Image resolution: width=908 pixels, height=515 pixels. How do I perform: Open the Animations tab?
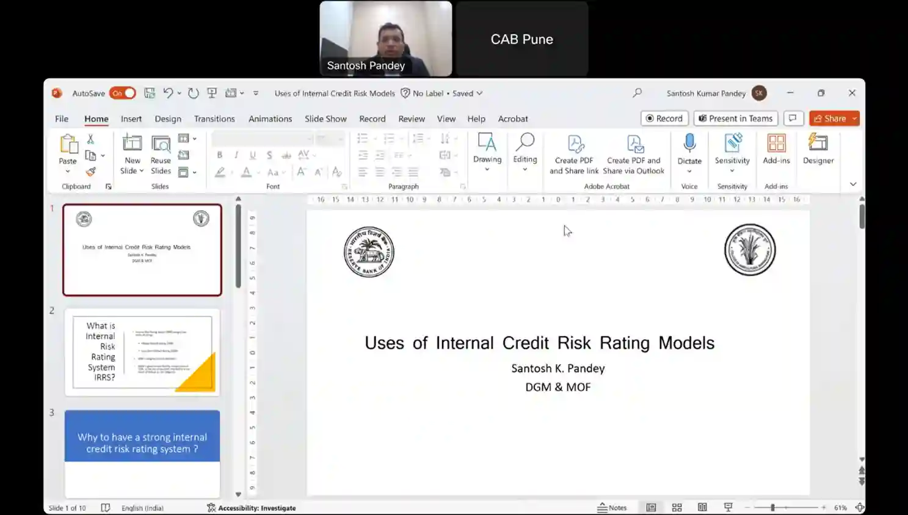[x=270, y=119]
